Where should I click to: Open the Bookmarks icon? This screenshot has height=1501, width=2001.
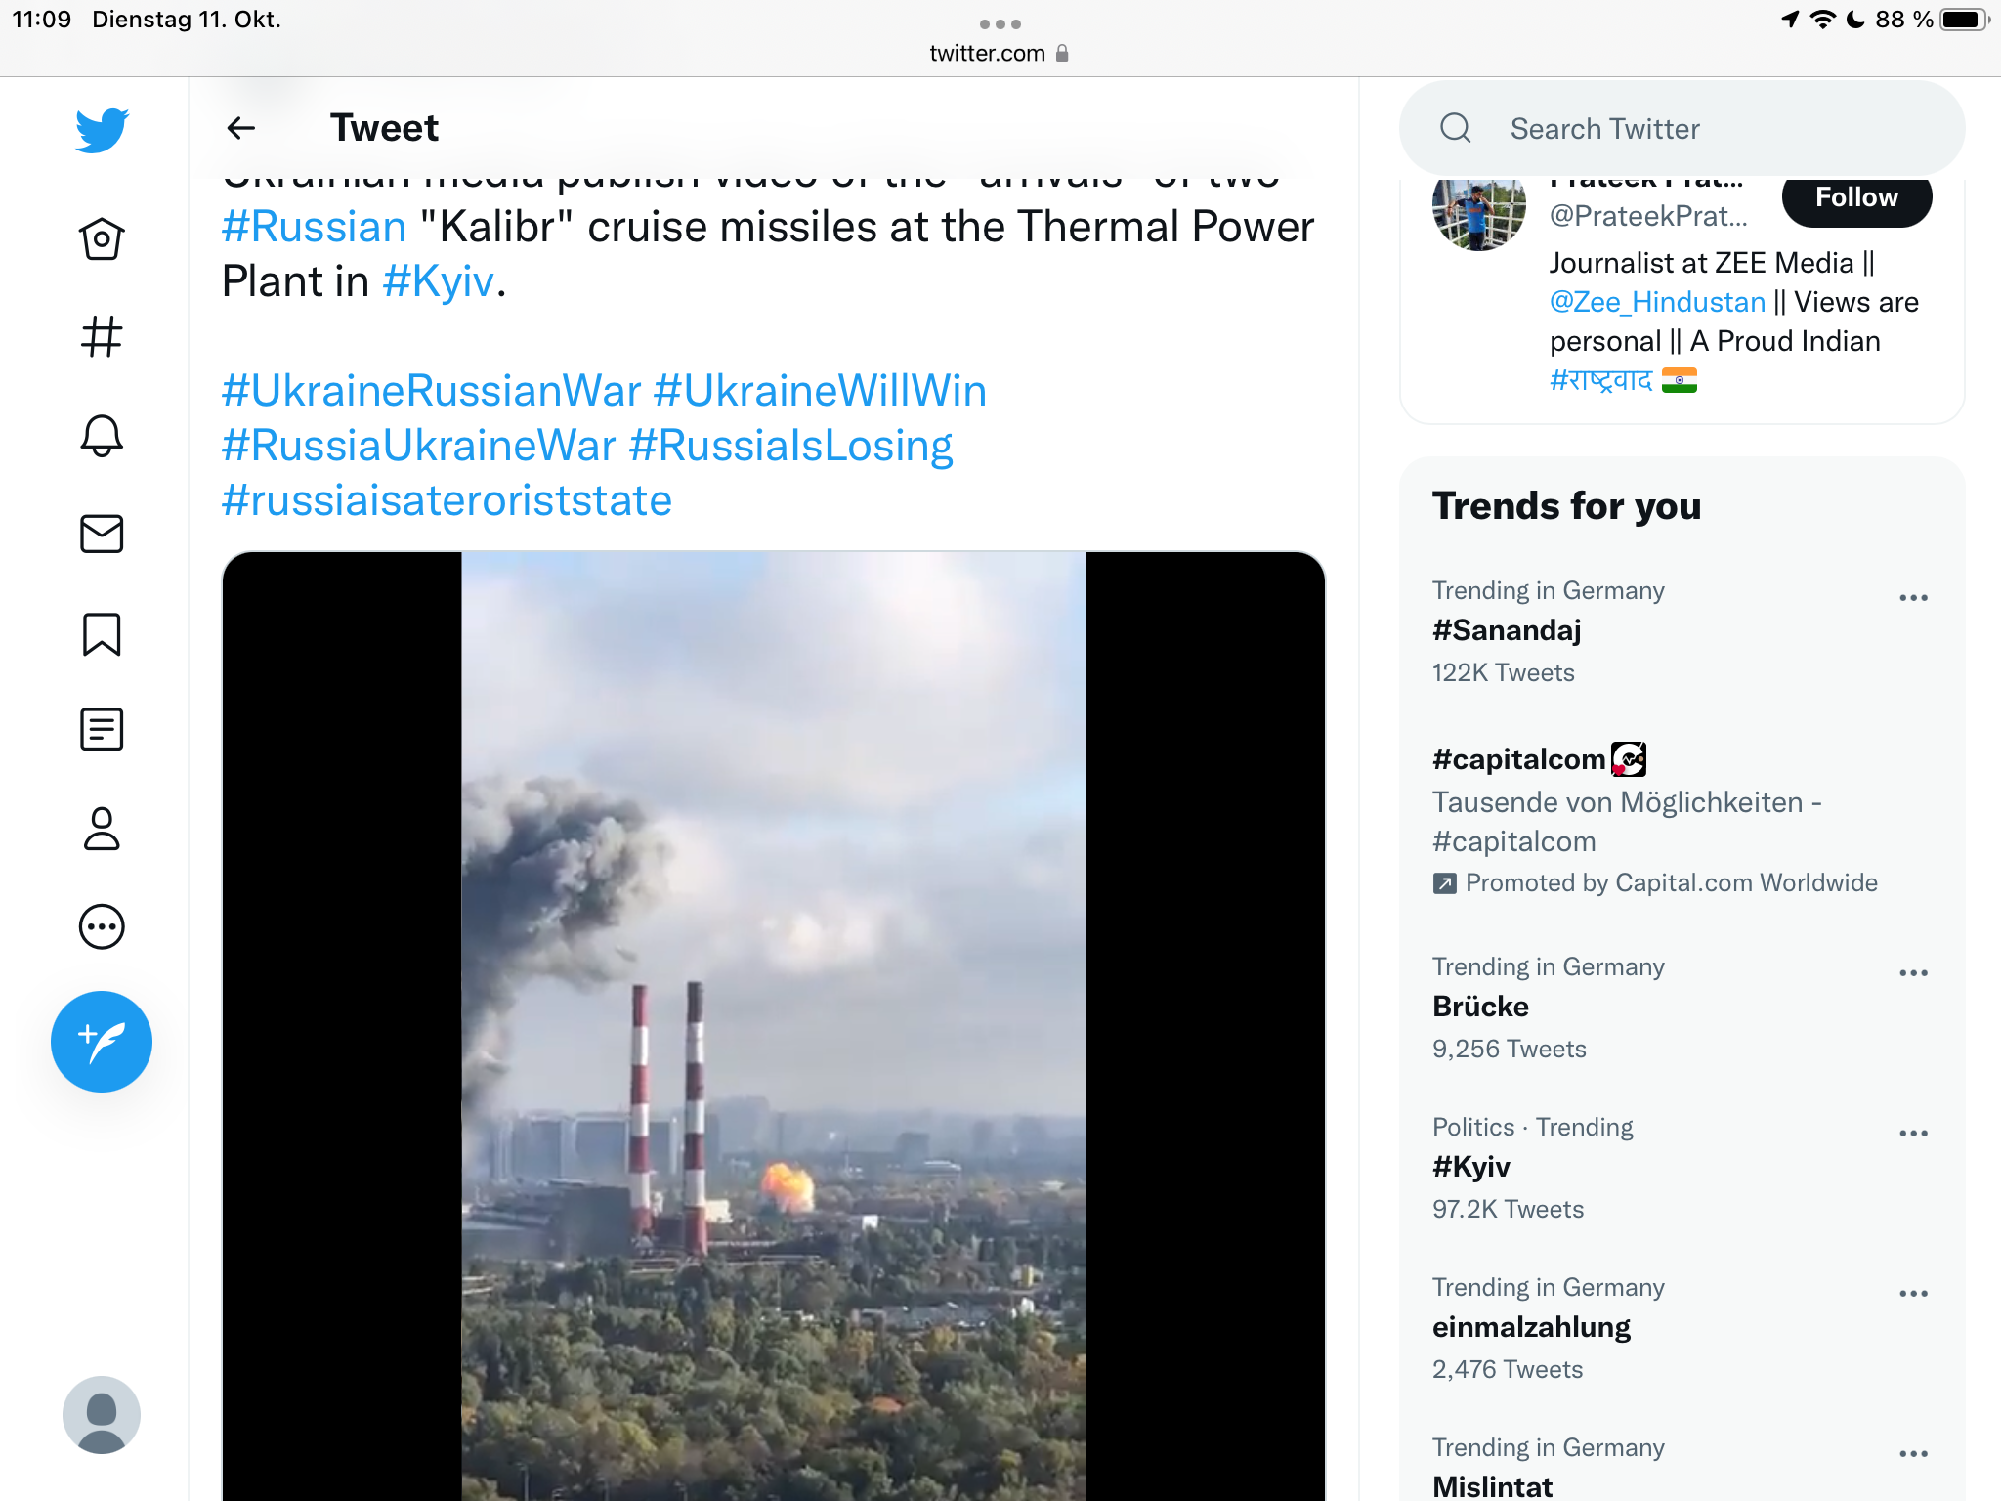pyautogui.click(x=102, y=634)
